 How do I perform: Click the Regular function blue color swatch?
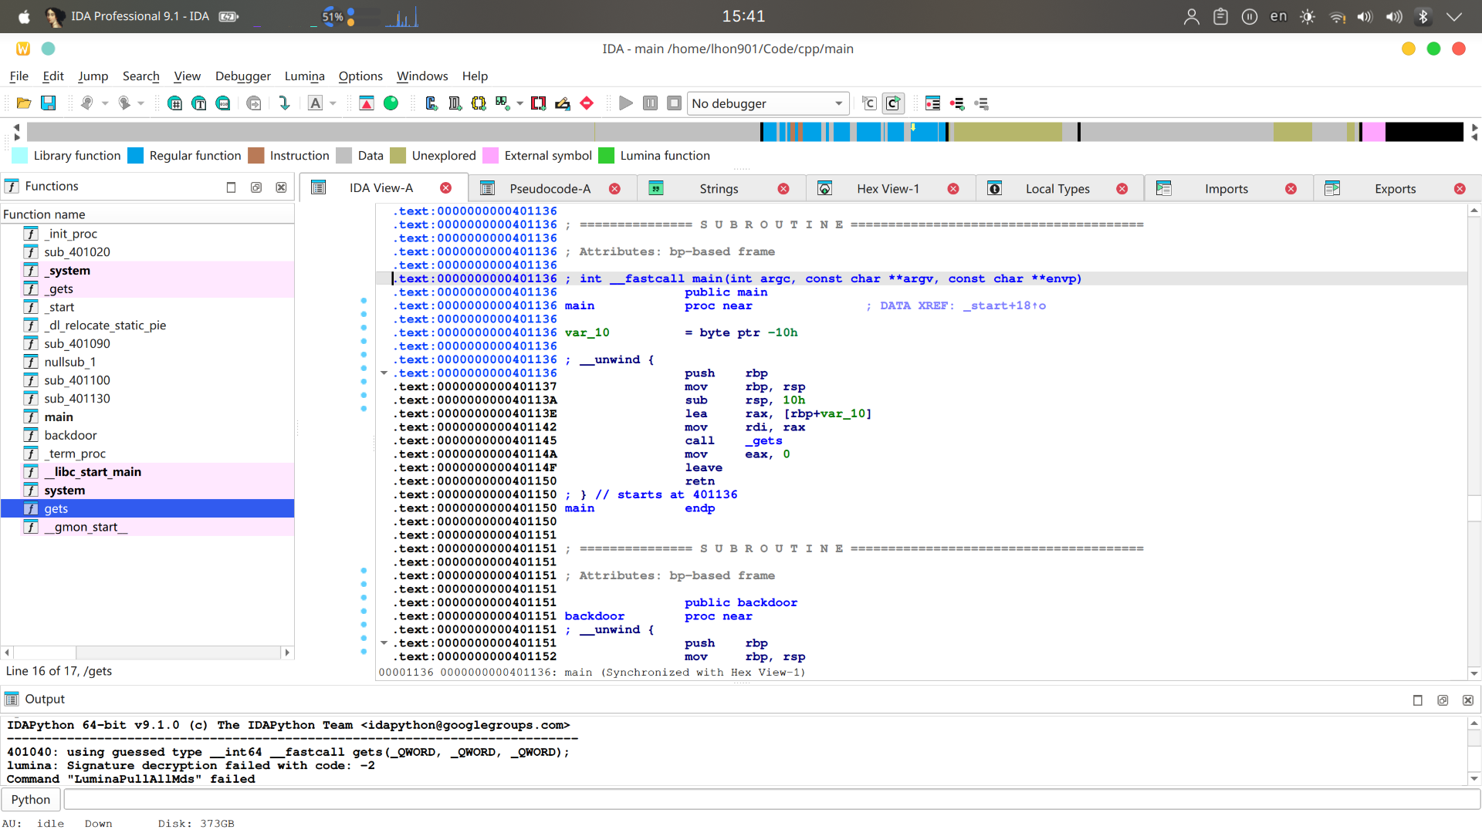coord(136,156)
